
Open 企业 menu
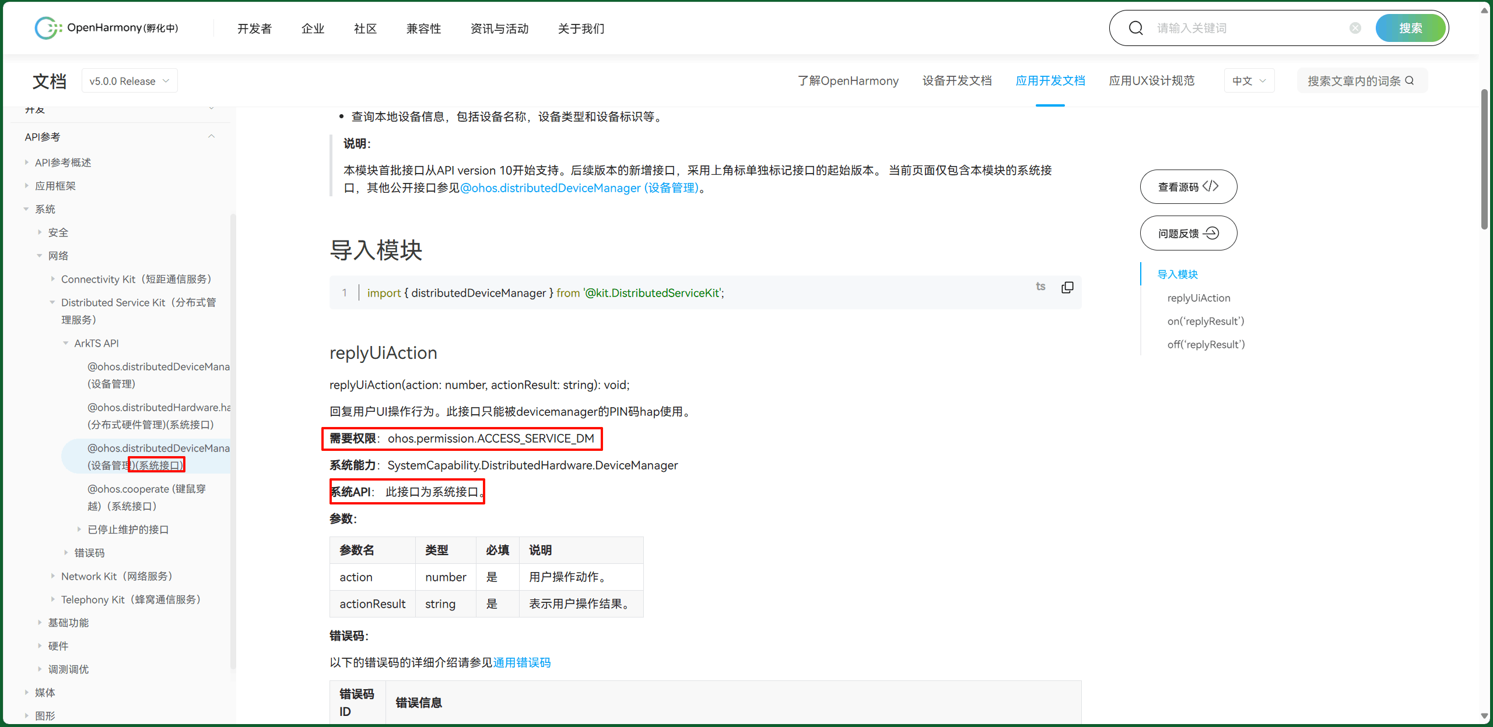click(313, 29)
